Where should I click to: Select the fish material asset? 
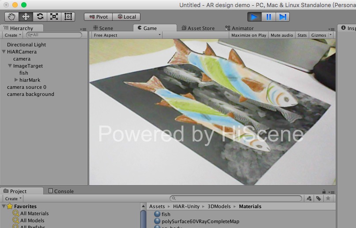coord(166,214)
